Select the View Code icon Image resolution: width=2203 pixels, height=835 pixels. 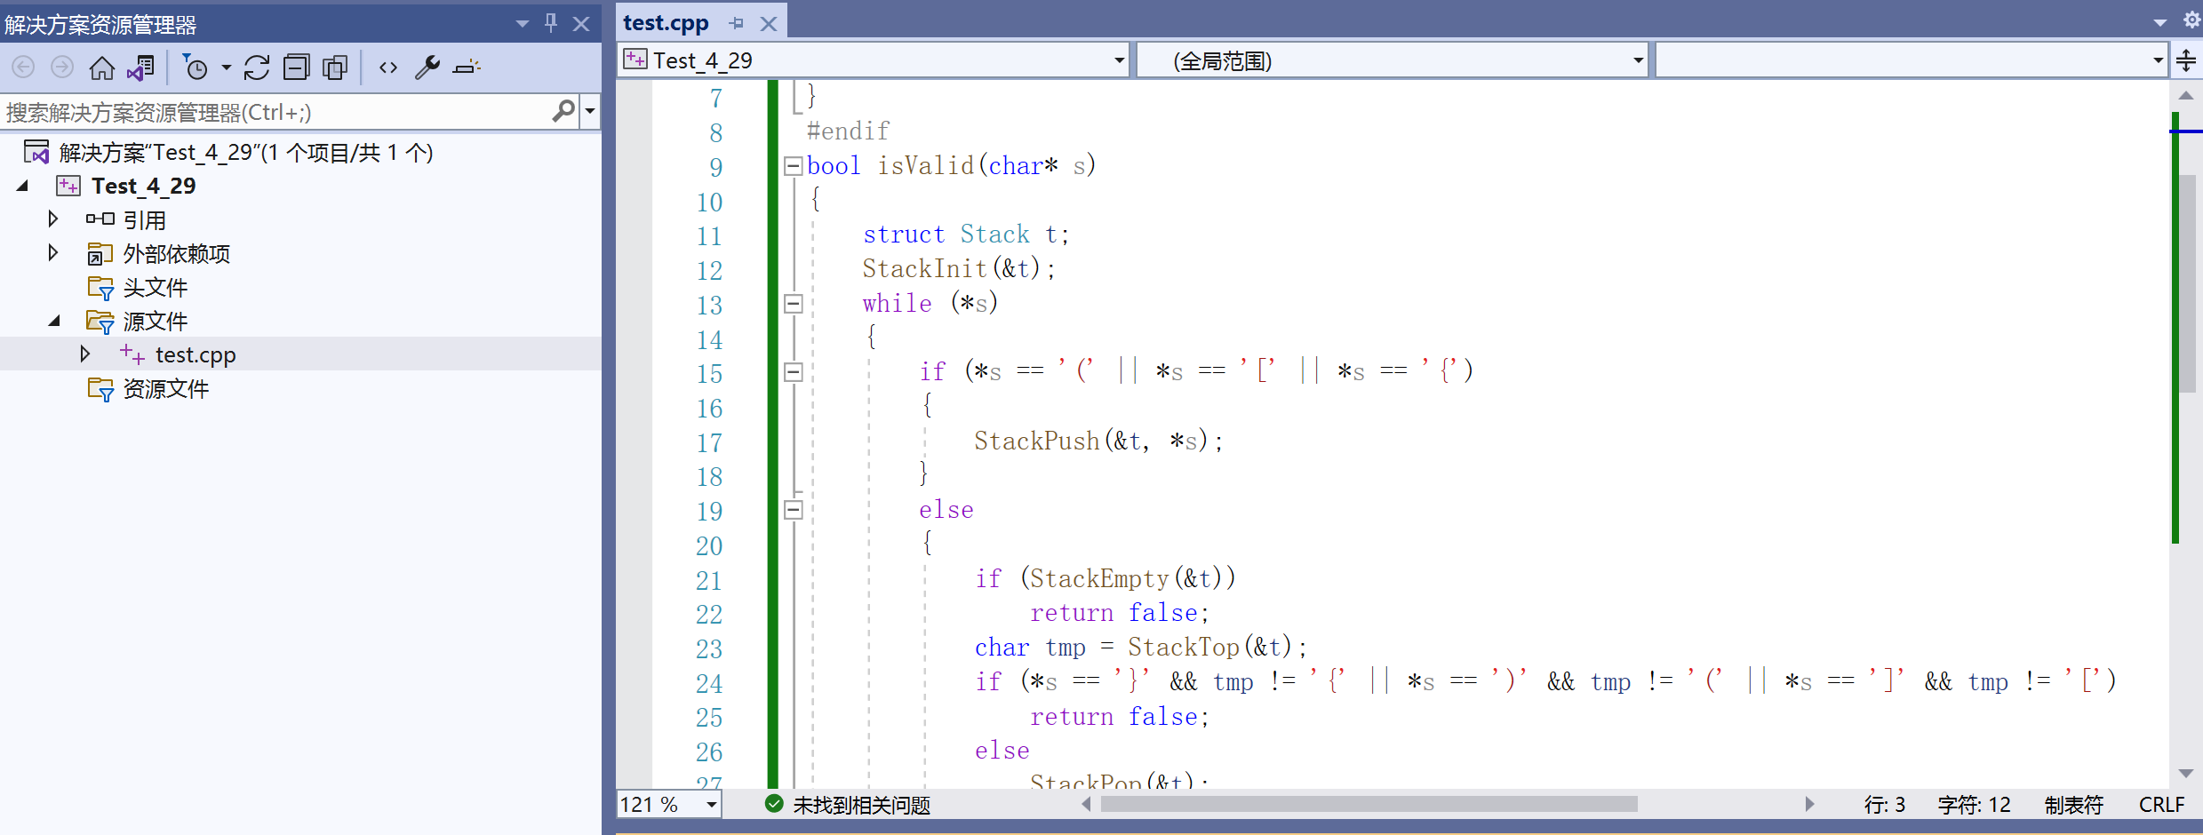tap(388, 67)
